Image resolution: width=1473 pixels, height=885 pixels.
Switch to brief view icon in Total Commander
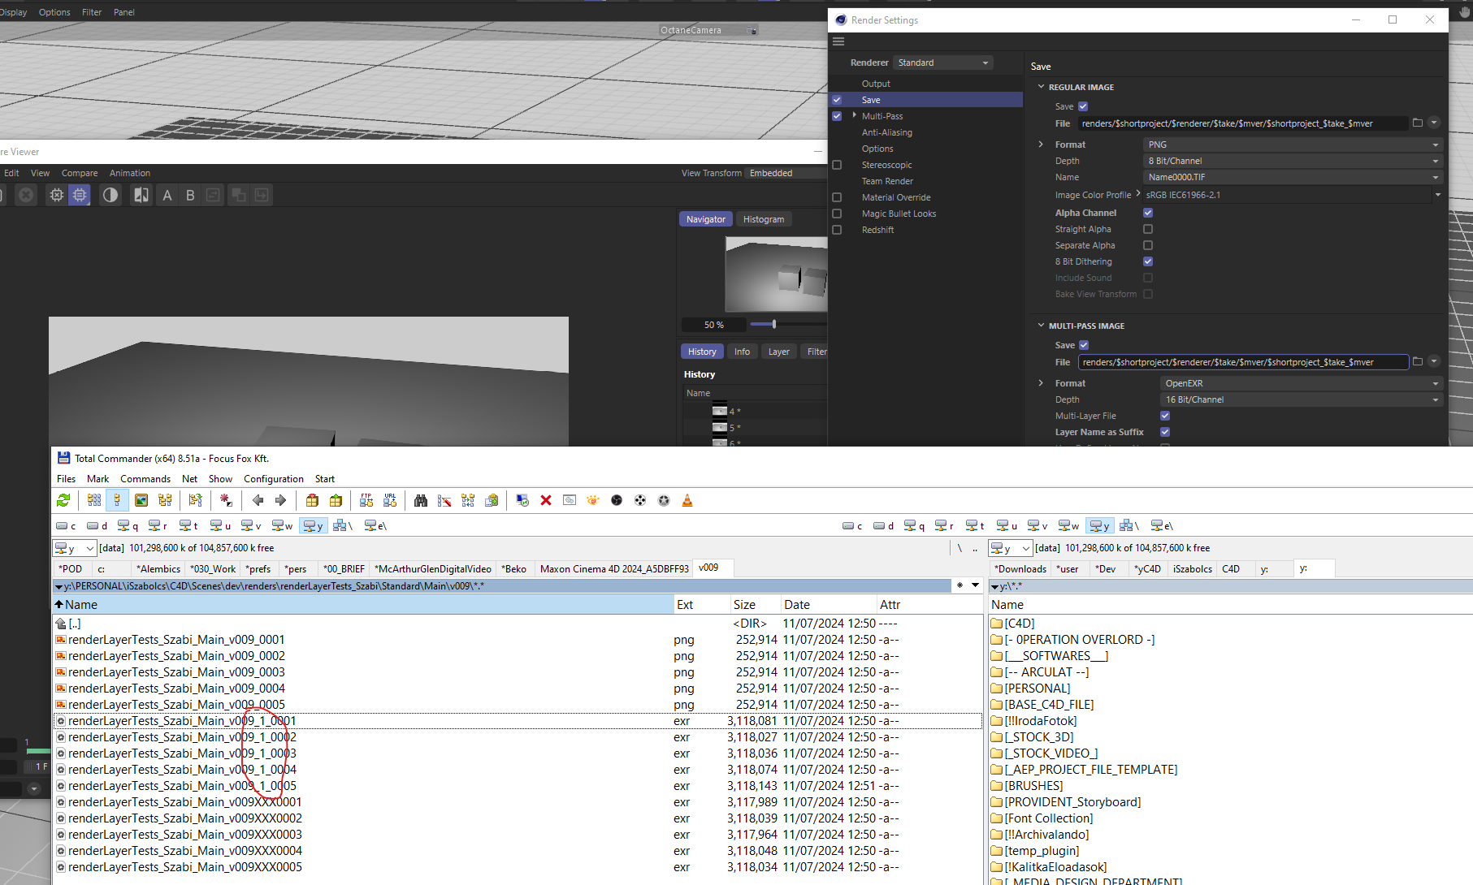click(x=94, y=500)
